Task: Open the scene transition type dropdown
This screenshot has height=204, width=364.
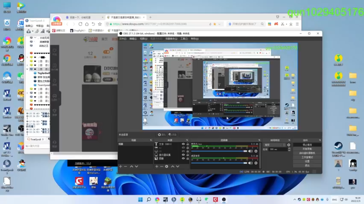Action: 274,145
